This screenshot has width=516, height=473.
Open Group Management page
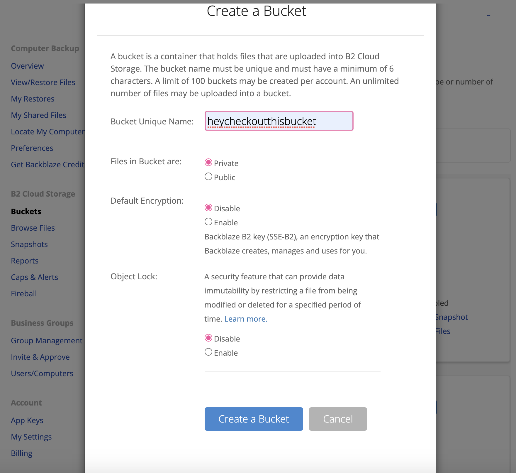point(47,341)
